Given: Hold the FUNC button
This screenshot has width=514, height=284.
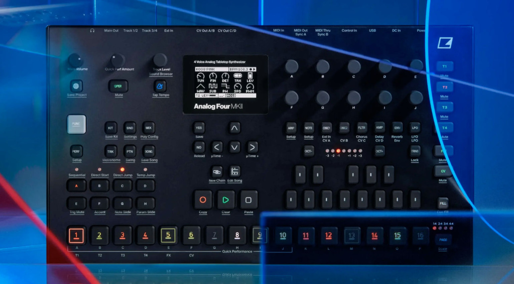Looking at the screenshot, I should [76, 124].
